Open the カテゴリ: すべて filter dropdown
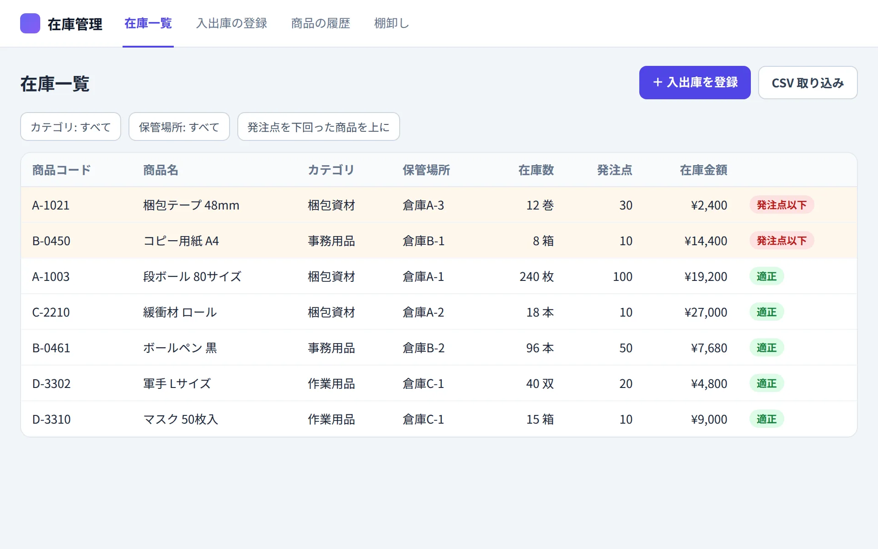 tap(70, 127)
